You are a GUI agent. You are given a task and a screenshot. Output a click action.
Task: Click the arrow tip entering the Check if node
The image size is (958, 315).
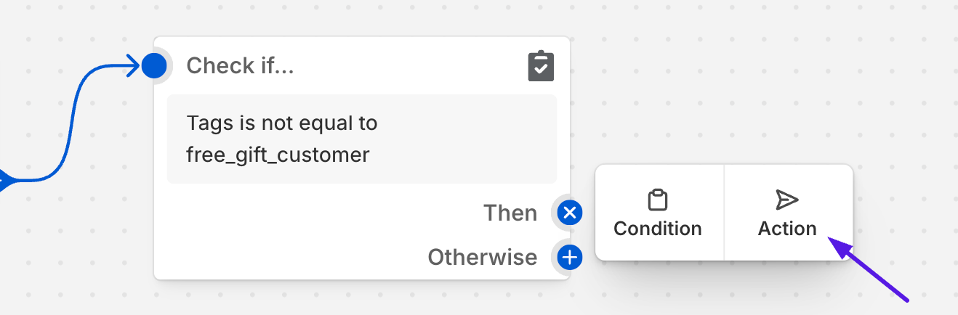[x=131, y=66]
